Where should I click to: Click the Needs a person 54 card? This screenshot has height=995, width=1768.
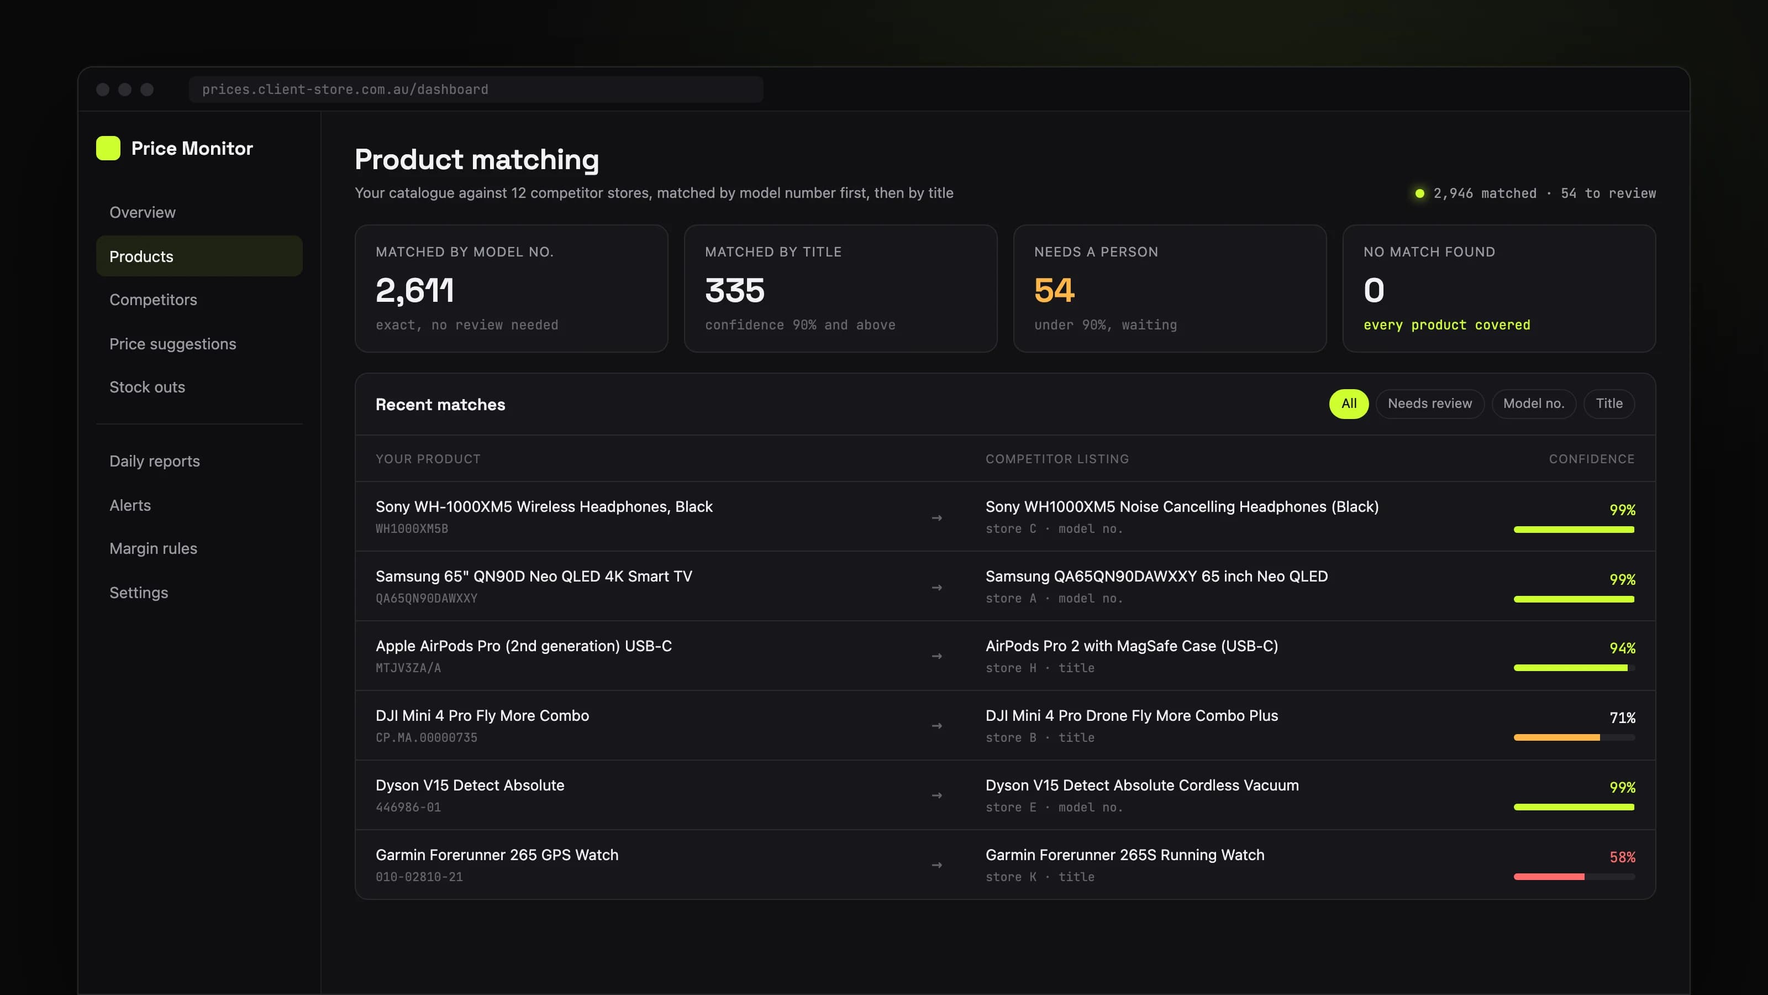(1170, 289)
